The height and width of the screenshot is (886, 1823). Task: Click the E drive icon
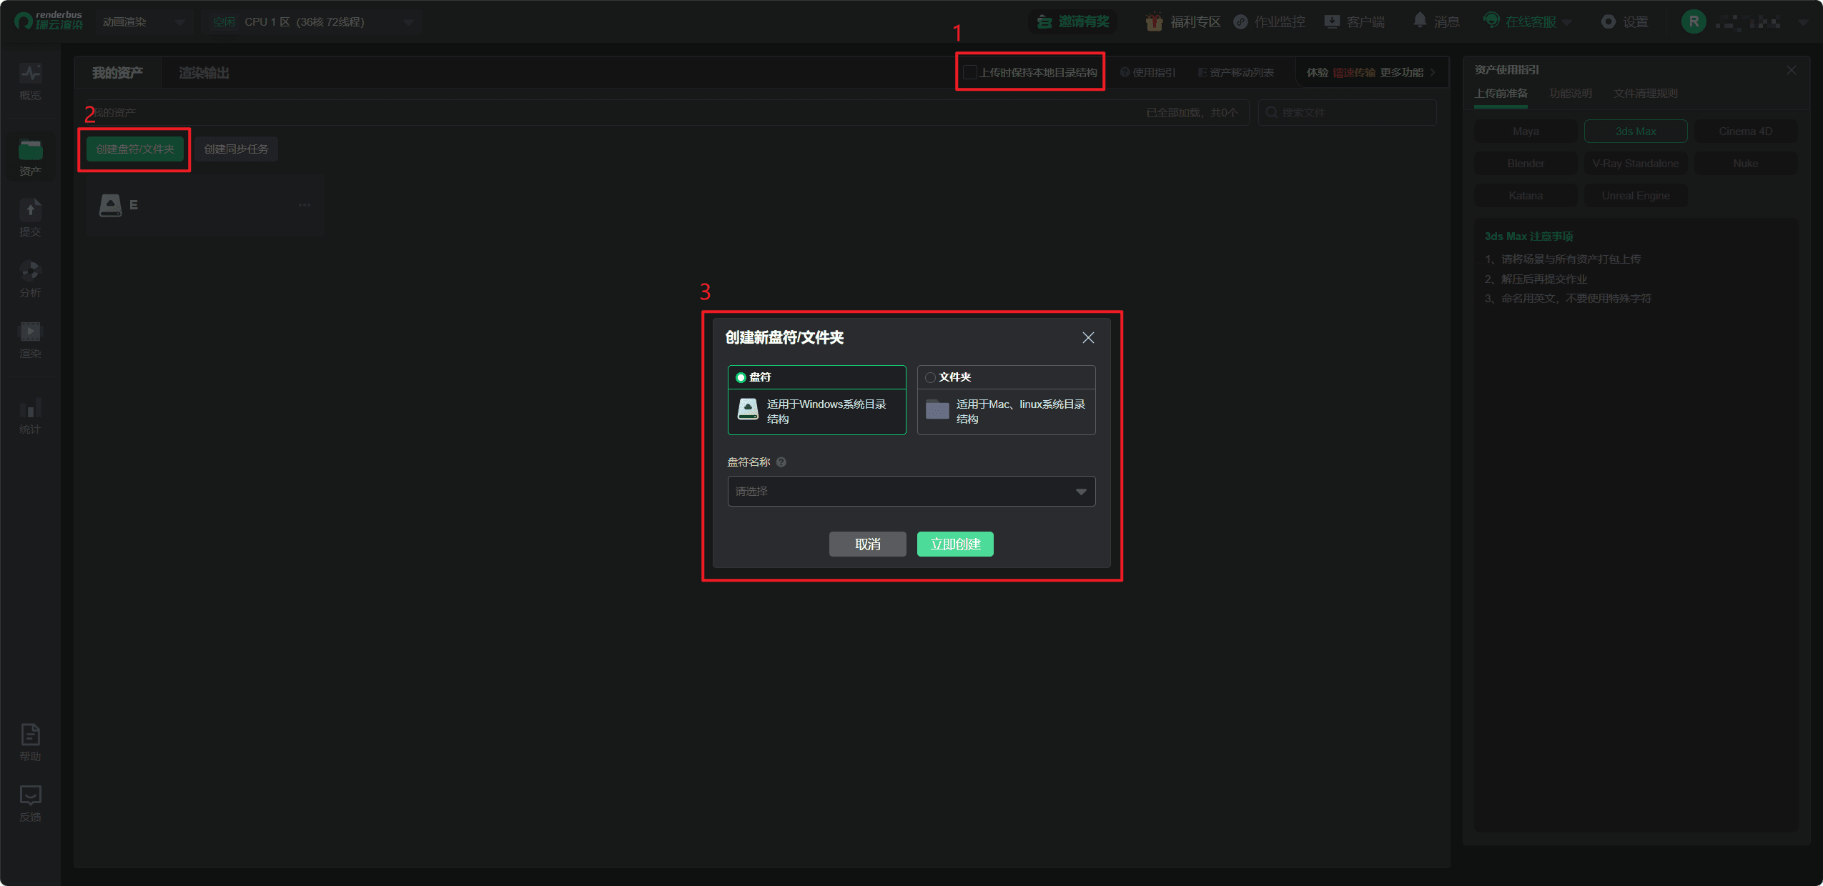point(110,205)
